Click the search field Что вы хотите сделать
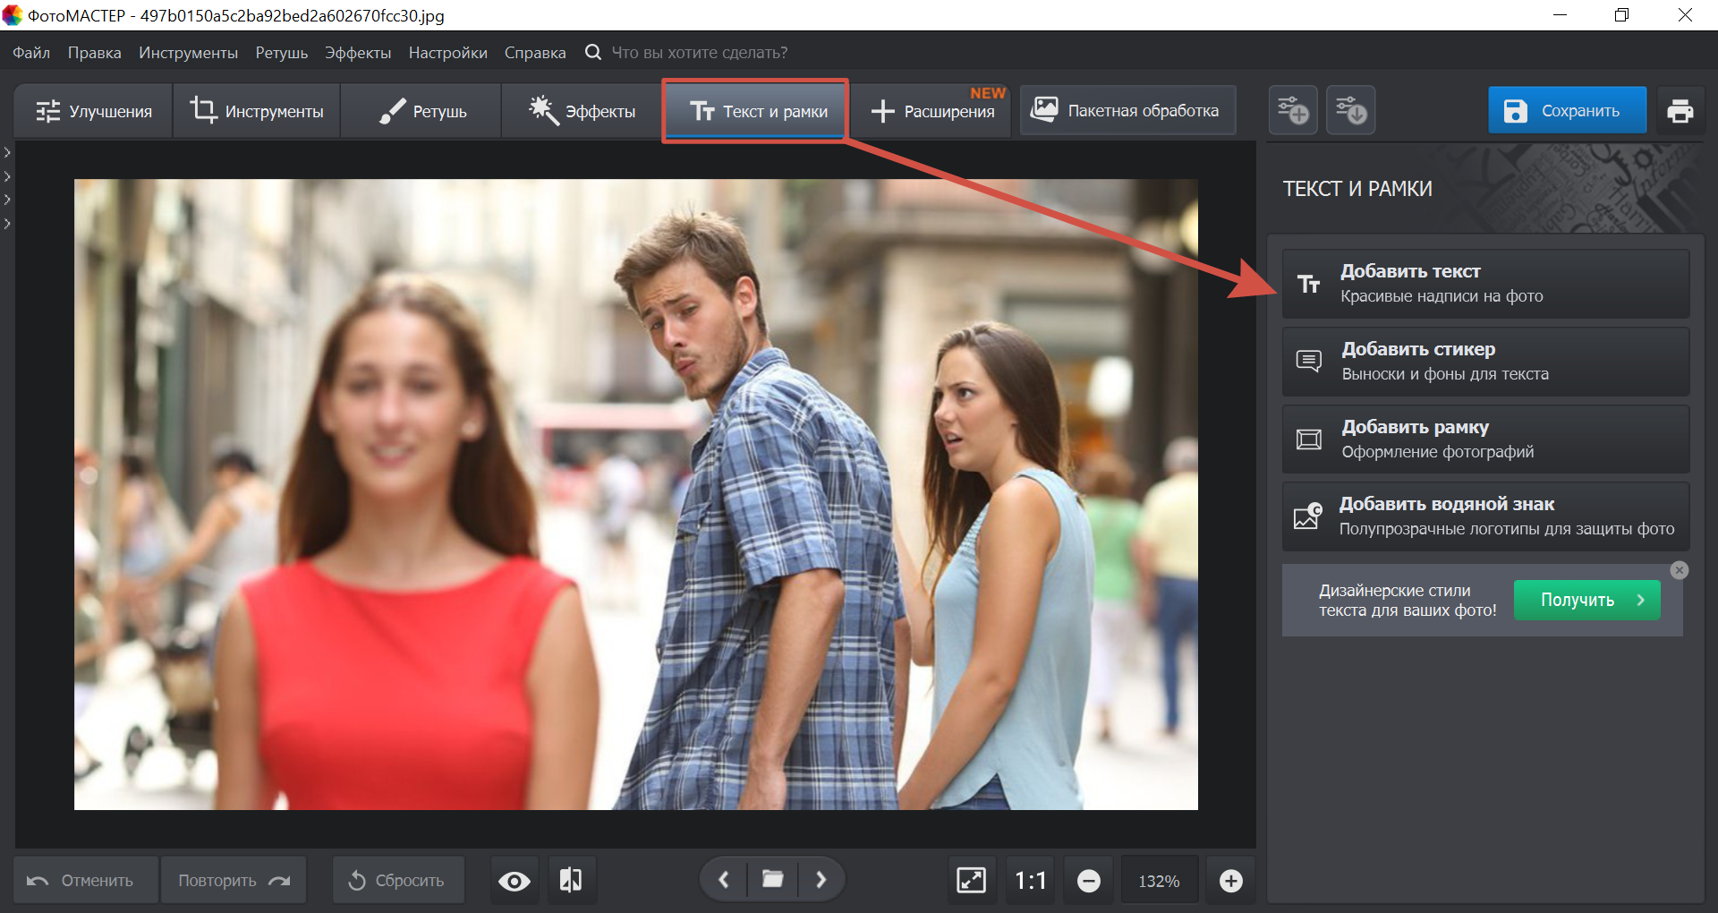Screen dimensions: 1718x913 coord(700,53)
